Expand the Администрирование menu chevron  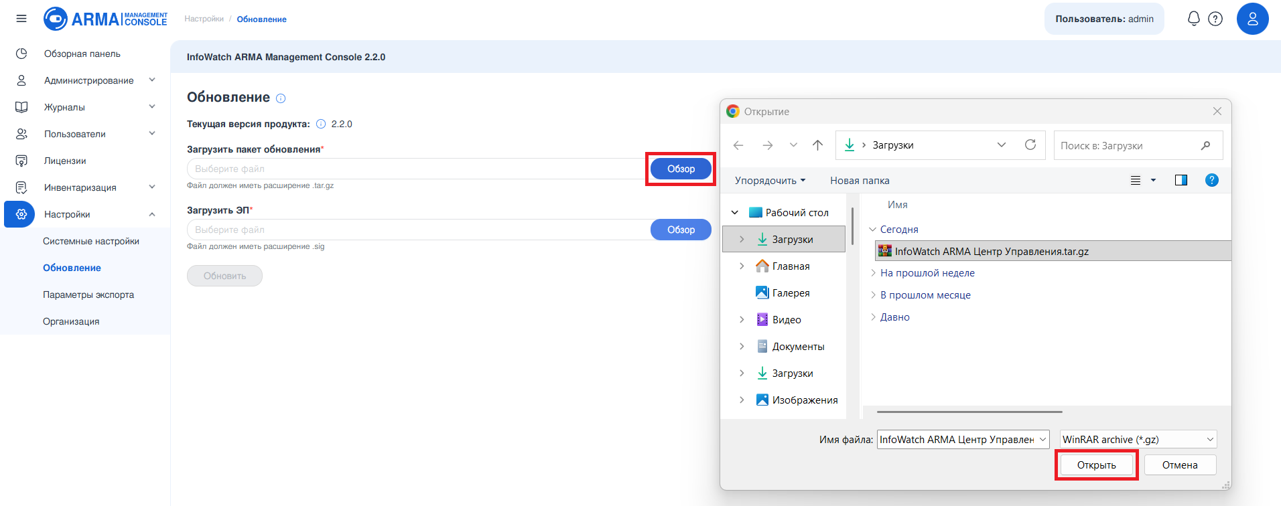[152, 80]
